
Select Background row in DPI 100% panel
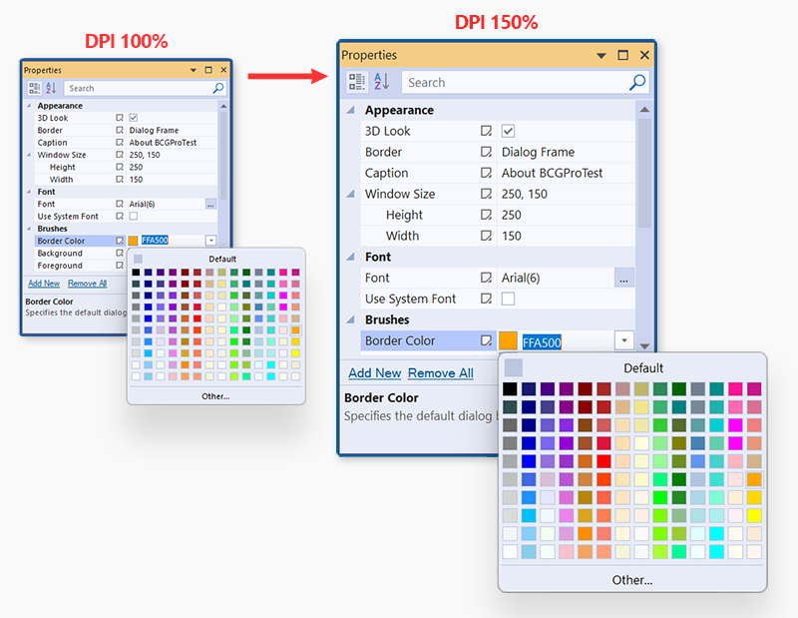click(81, 253)
